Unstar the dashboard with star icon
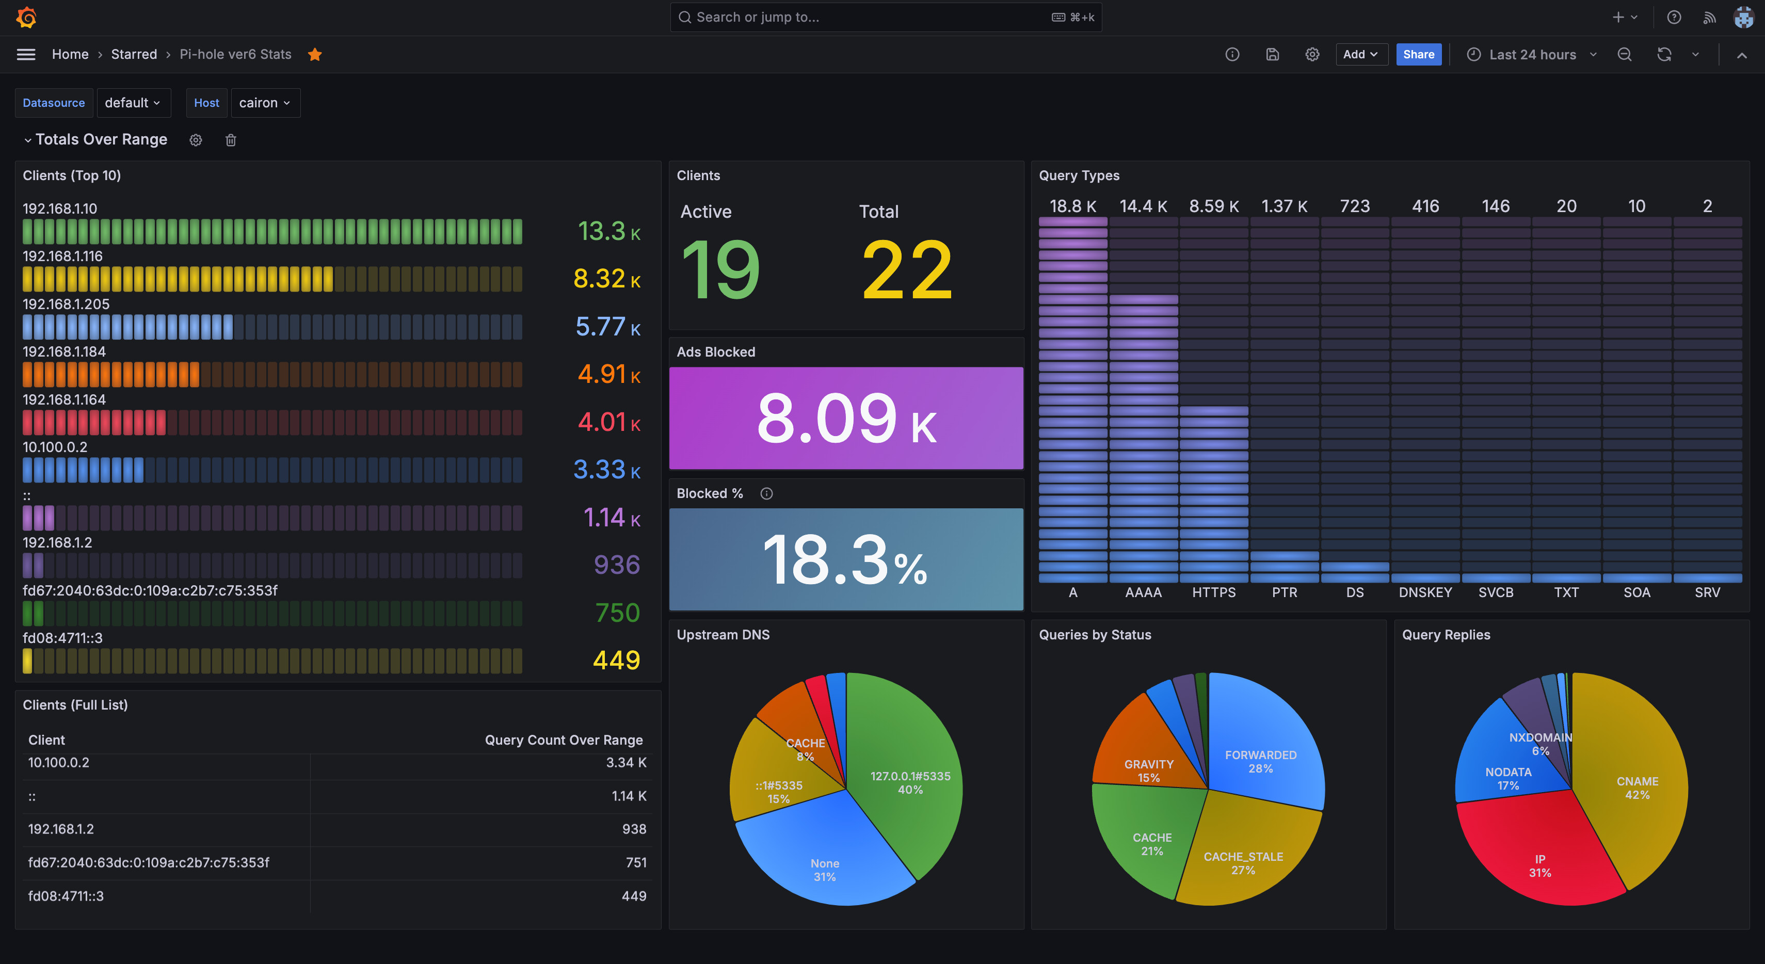Viewport: 1765px width, 964px height. [x=314, y=54]
